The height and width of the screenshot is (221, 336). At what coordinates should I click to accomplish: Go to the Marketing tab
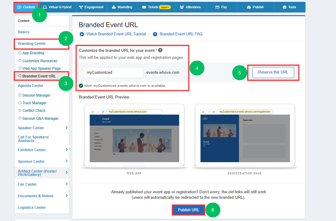[x=122, y=7]
